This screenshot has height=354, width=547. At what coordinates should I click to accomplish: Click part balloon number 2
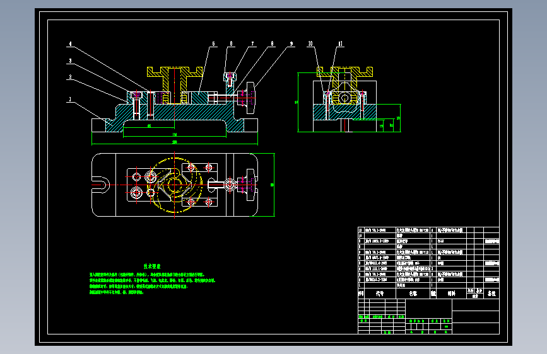click(x=70, y=77)
